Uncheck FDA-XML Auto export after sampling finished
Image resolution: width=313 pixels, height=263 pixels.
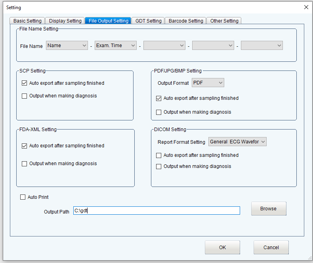[24, 146]
